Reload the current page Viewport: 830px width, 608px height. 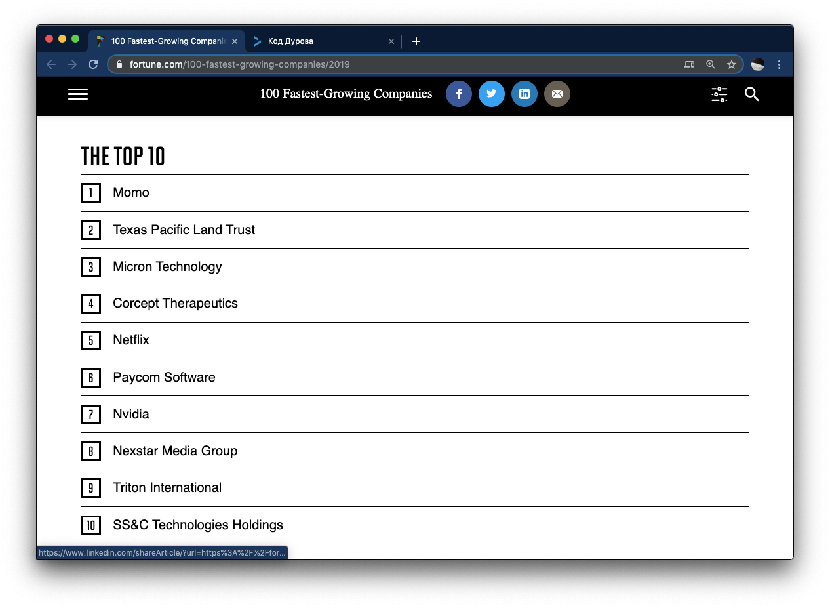click(x=93, y=64)
